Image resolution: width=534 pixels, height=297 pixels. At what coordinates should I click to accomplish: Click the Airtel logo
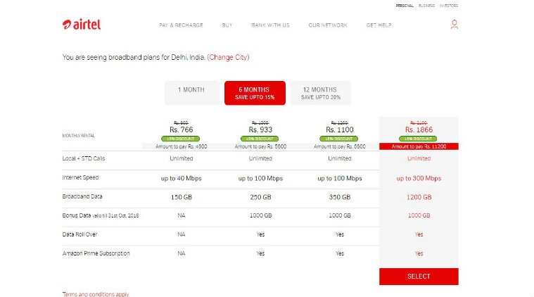pyautogui.click(x=82, y=25)
